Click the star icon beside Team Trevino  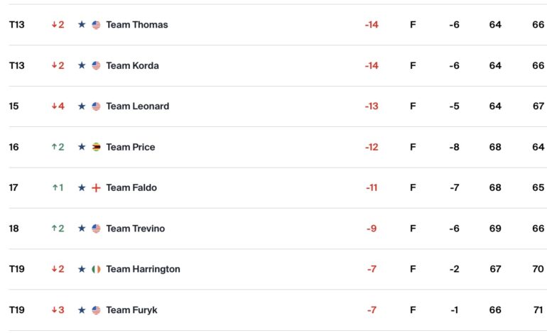tap(82, 229)
